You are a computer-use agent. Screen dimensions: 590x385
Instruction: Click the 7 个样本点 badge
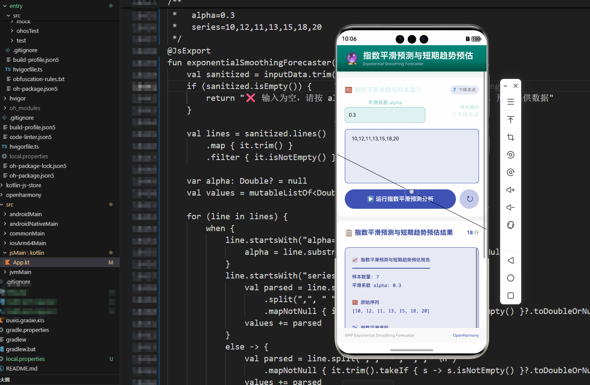click(x=464, y=90)
